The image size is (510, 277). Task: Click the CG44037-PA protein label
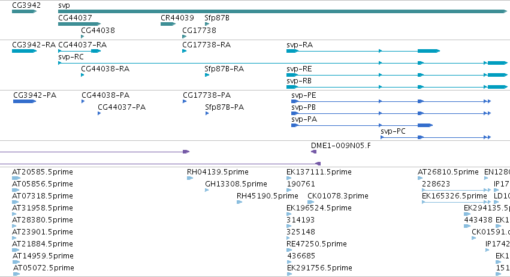pyautogui.click(x=122, y=107)
